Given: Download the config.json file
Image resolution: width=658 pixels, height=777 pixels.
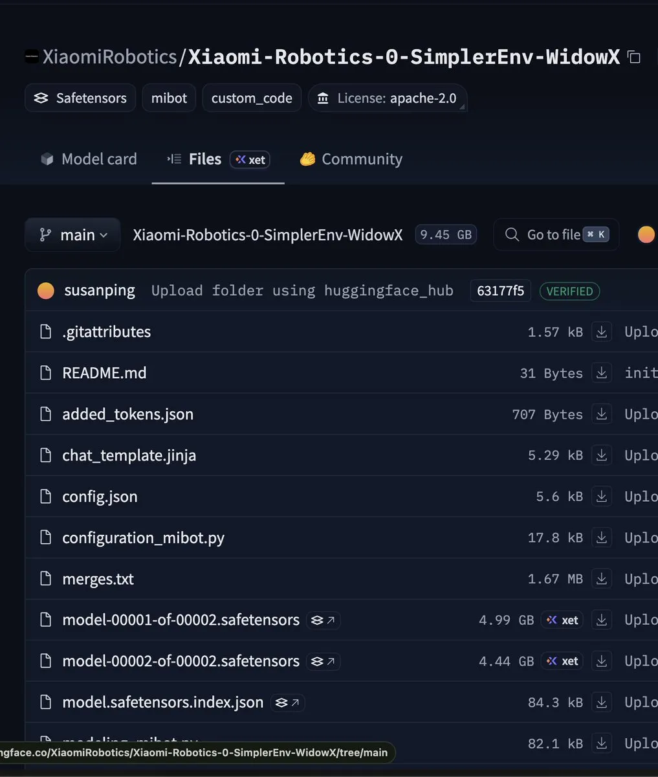Looking at the screenshot, I should [602, 497].
